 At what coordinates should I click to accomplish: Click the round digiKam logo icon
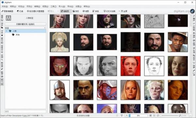[x=192, y=11]
